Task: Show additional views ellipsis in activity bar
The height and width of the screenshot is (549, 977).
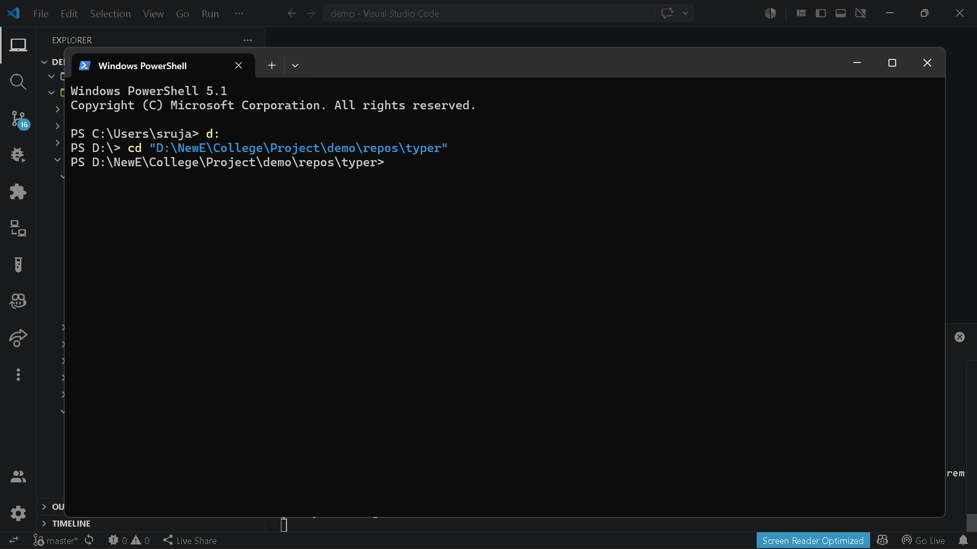Action: coord(18,375)
